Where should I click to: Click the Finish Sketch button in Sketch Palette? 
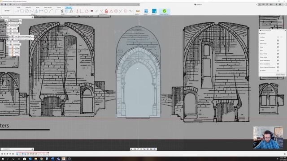click(x=280, y=75)
